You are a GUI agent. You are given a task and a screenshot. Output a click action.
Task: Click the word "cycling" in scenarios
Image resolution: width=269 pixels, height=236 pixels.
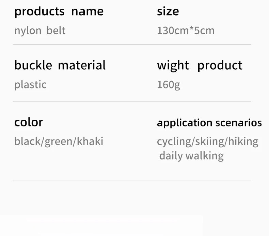click(x=174, y=141)
